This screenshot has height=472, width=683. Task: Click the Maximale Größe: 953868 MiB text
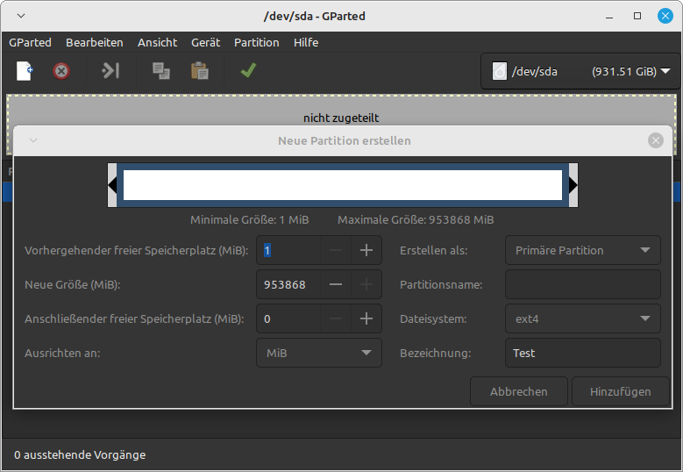click(x=416, y=219)
